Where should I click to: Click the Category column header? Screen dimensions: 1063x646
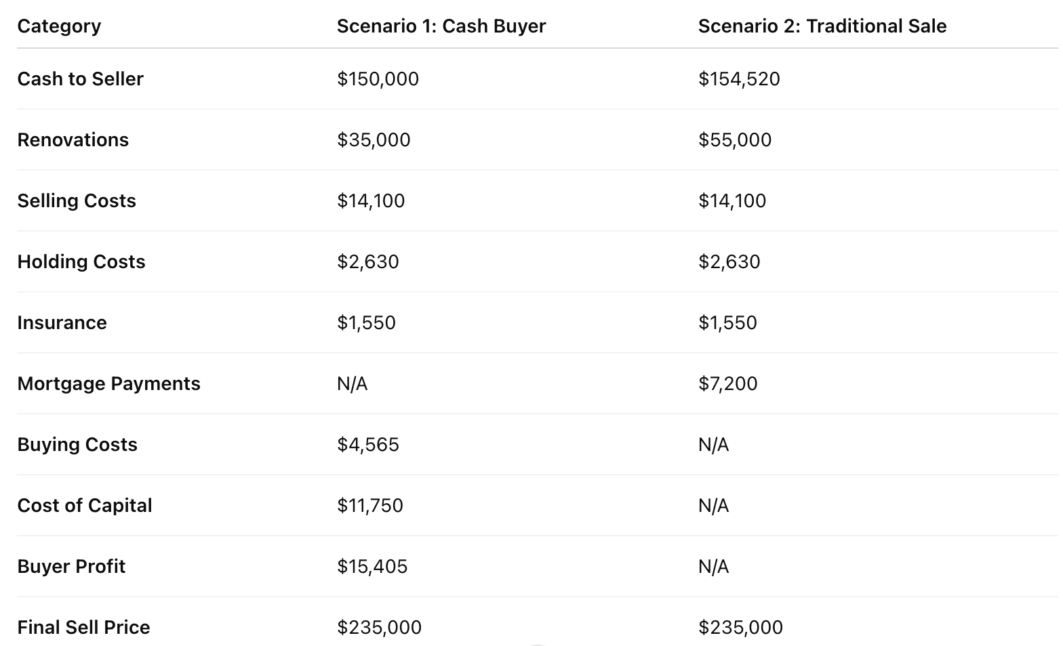pos(59,26)
